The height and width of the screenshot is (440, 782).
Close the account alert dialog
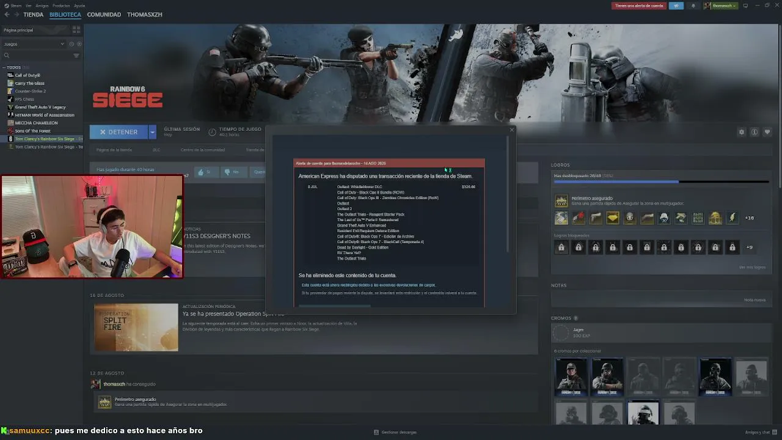point(512,130)
